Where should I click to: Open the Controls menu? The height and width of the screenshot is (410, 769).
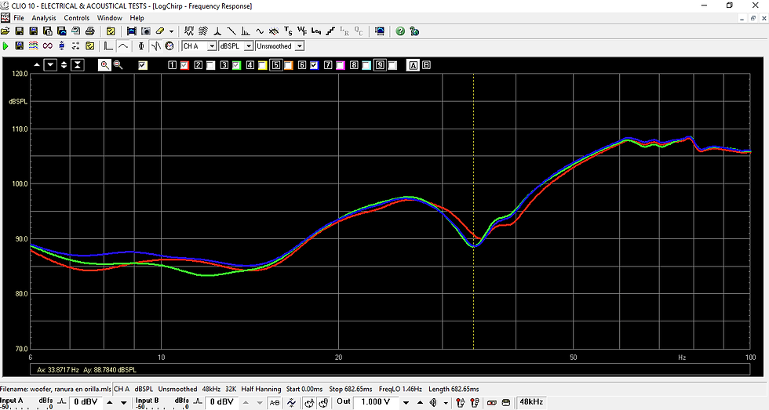[77, 17]
